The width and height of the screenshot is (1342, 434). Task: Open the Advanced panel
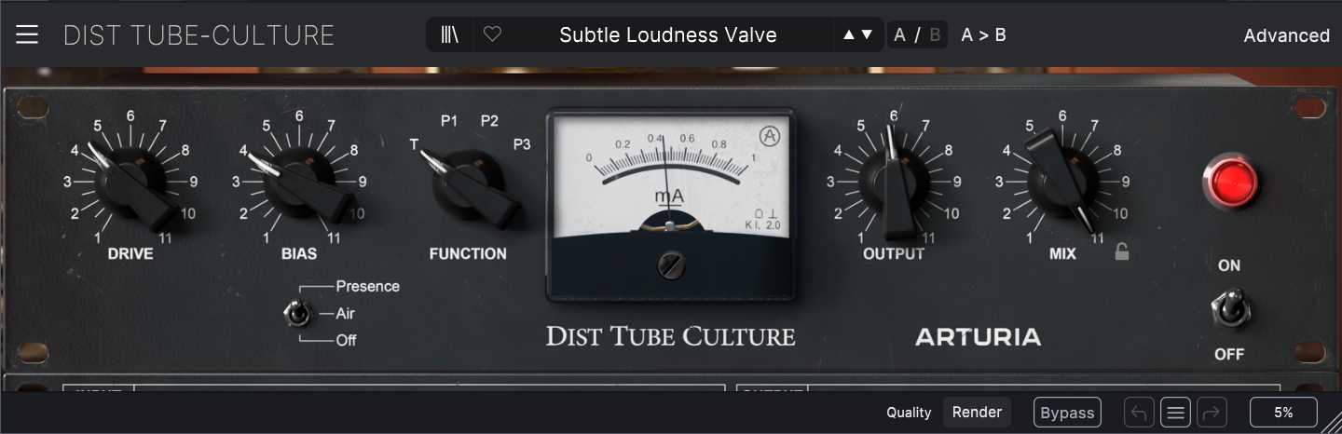pyautogui.click(x=1286, y=35)
